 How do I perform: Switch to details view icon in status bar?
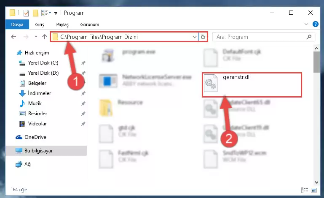pyautogui.click(x=305, y=190)
